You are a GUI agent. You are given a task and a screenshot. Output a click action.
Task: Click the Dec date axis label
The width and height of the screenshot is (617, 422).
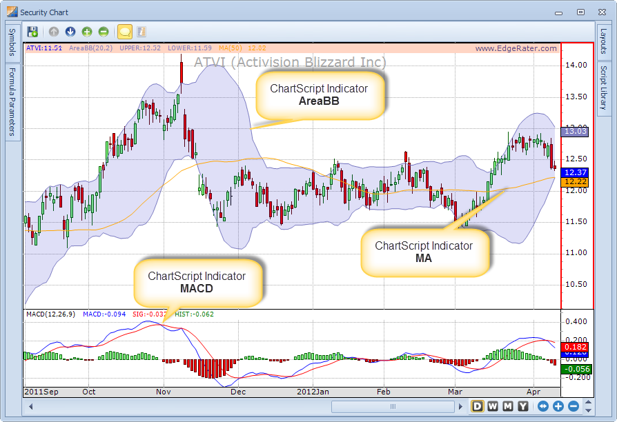click(238, 392)
